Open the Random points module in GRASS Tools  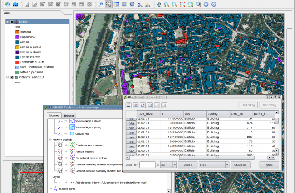66,188
